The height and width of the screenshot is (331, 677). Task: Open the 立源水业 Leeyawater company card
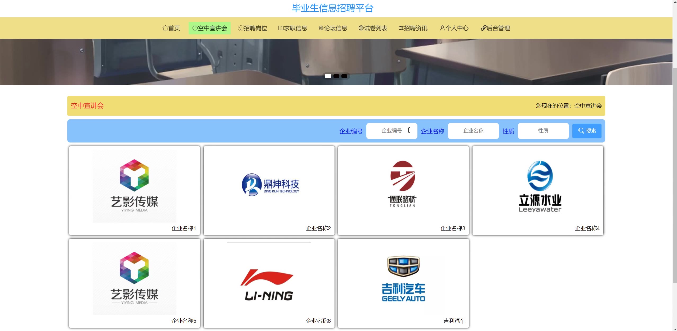(538, 190)
